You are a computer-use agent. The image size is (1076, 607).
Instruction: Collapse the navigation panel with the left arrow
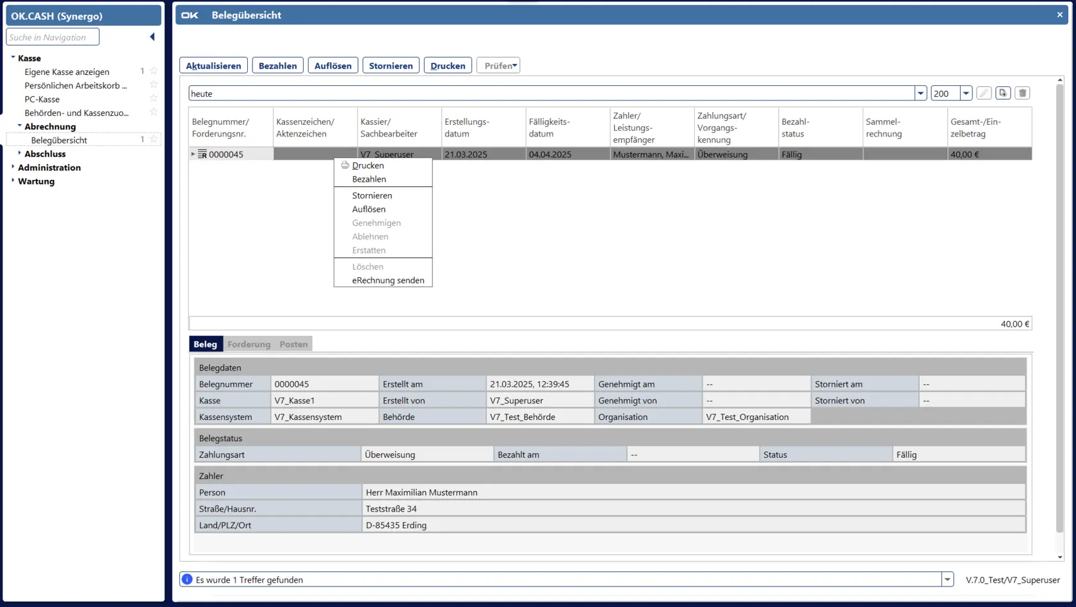pyautogui.click(x=152, y=37)
